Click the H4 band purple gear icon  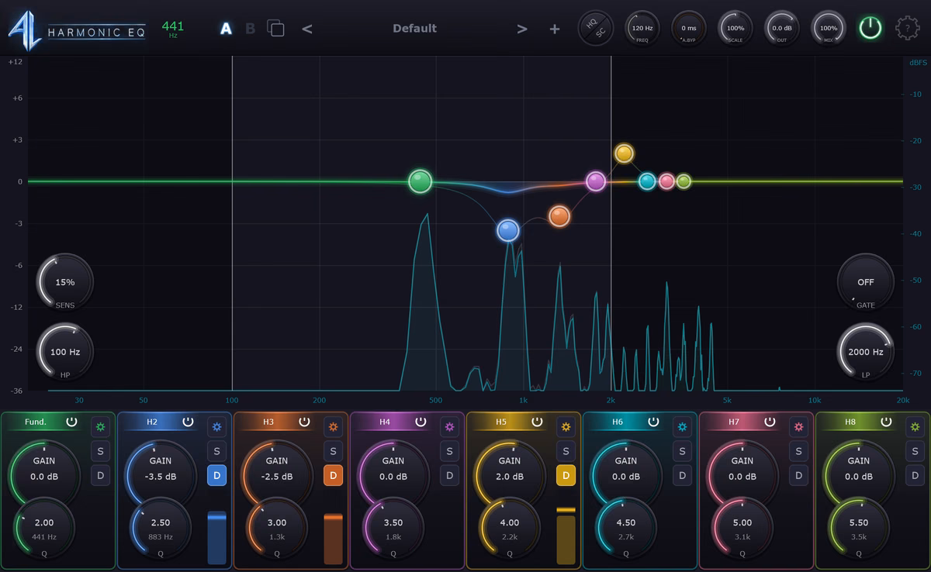(449, 426)
